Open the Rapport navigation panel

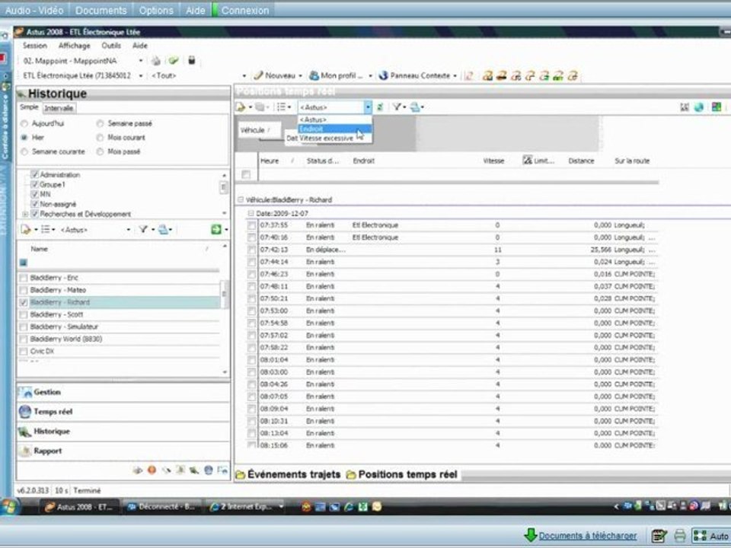[x=123, y=451]
